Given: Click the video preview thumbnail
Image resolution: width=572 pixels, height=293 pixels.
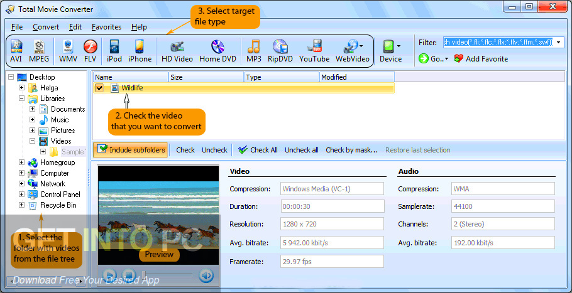Looking at the screenshot, I should tap(158, 215).
